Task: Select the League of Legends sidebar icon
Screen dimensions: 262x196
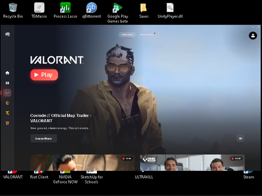Action: tap(7, 103)
